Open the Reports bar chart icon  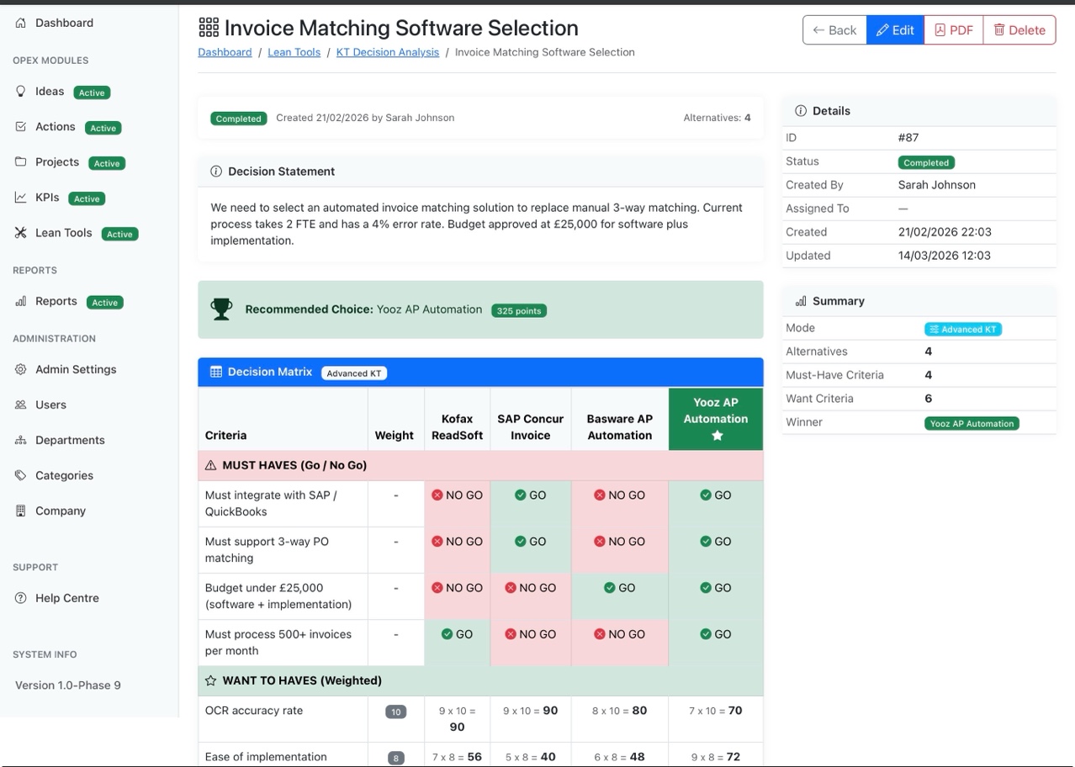point(20,301)
